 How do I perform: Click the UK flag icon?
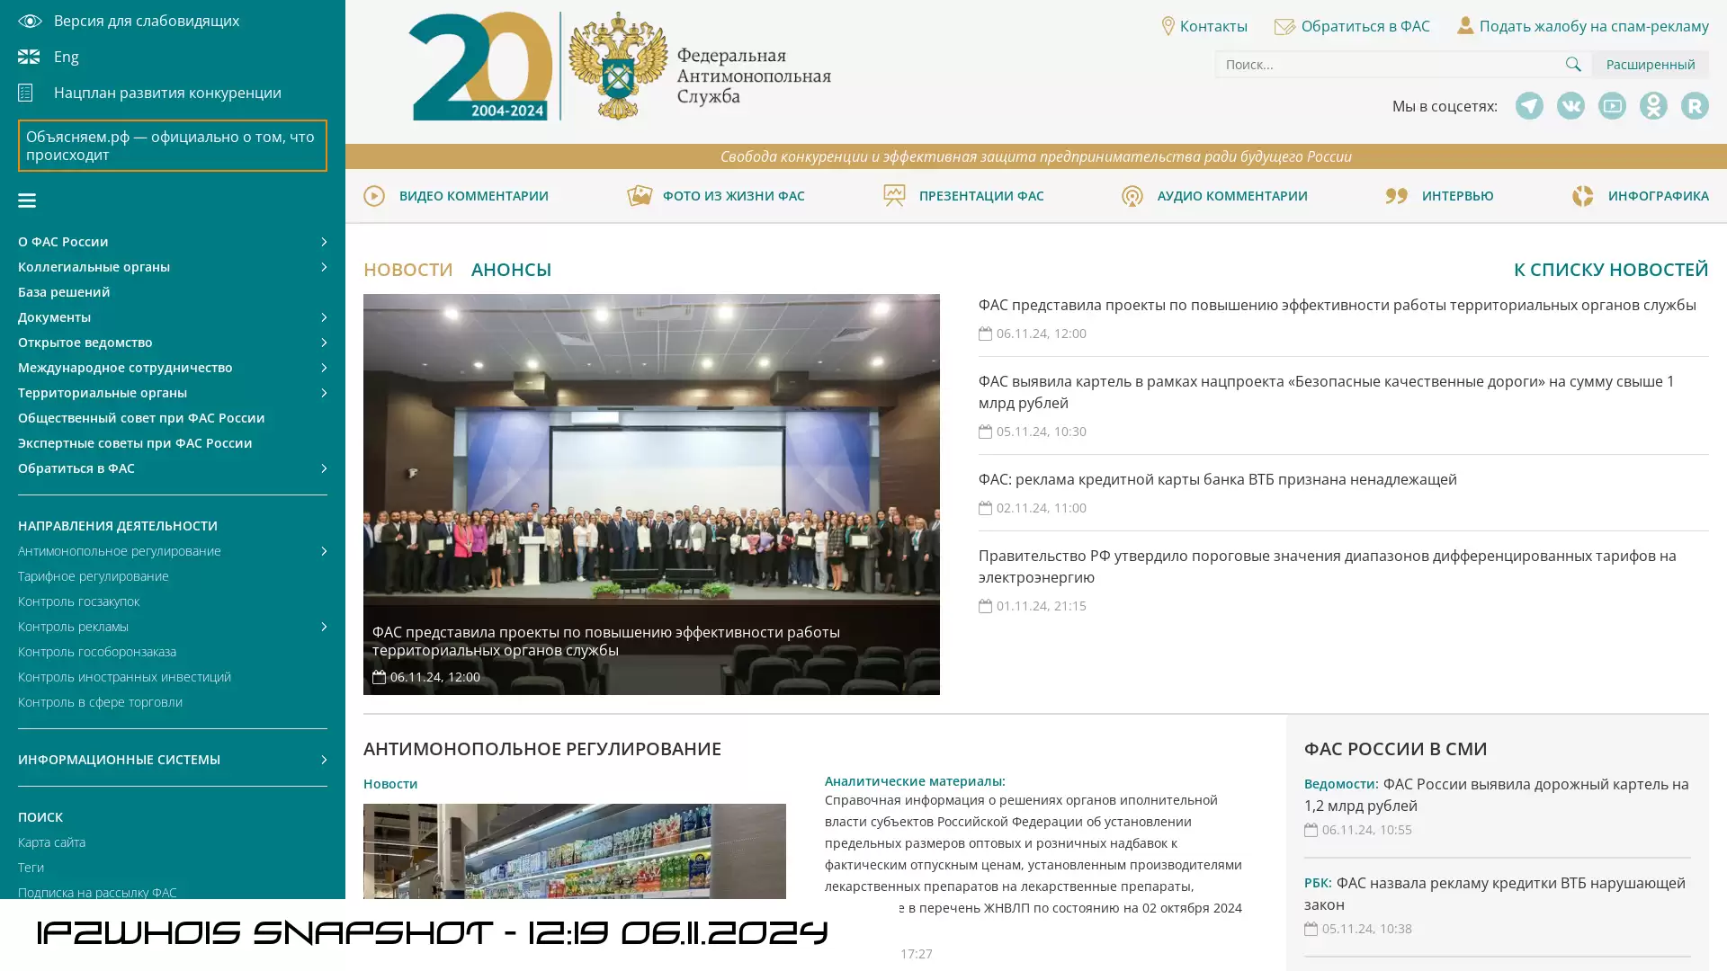tap(29, 57)
